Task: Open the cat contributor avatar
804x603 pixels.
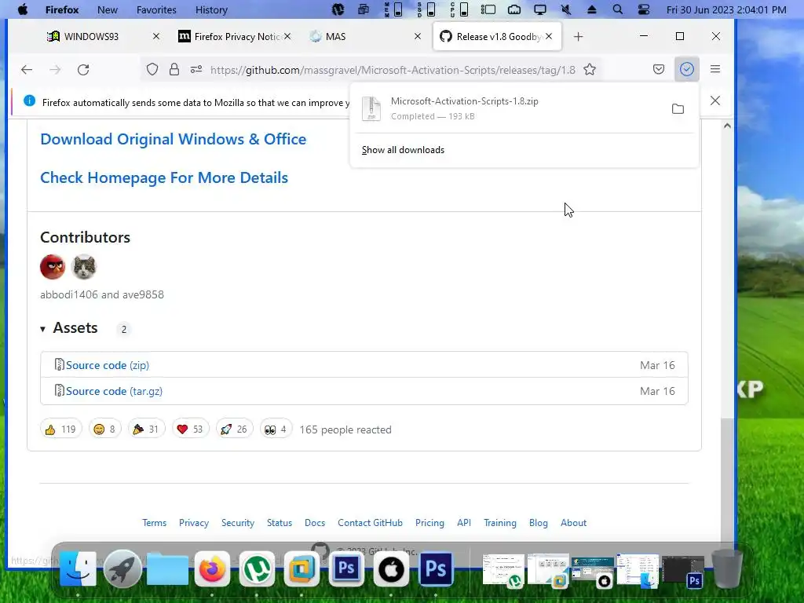Action: 84,267
